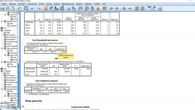Image resolution: width=195 pixels, height=110 pixels.
Task: Click the Show book icon
Action: click(137, 9)
